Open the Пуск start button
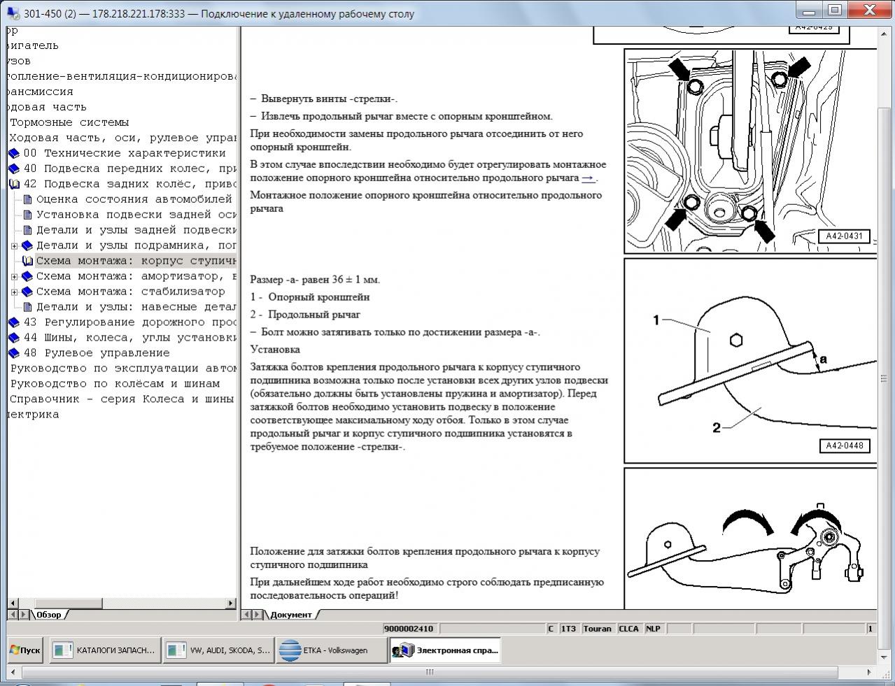The width and height of the screenshot is (895, 686). [24, 650]
